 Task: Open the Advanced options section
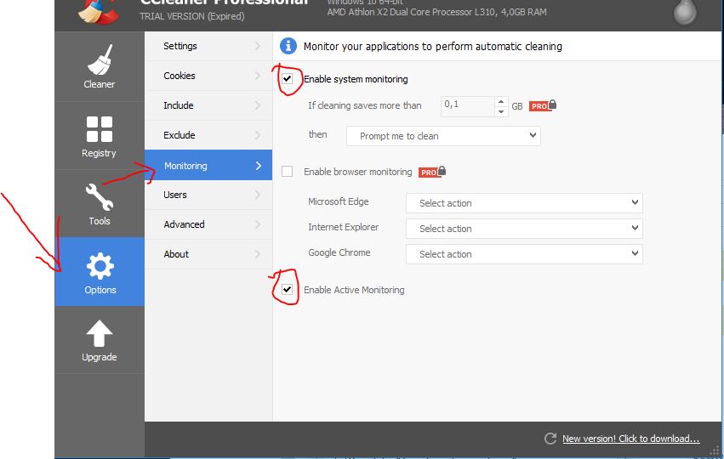click(x=208, y=224)
